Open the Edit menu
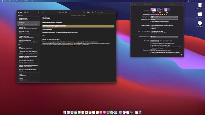The height and width of the screenshot is (115, 205). point(13,1)
